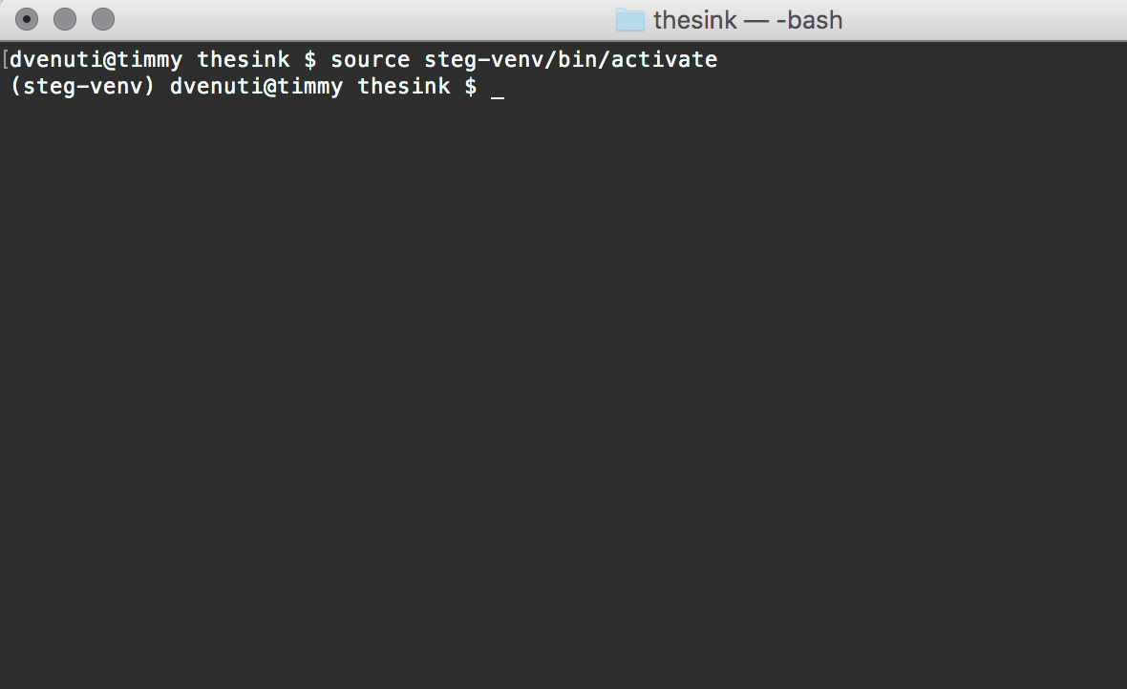Click "thesink" directory name in the second prompt
The width and height of the screenshot is (1127, 689).
403,86
